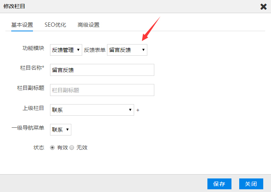271x192 pixels.
Task: Click the 关闭 button at the bottom
Action: (x=251, y=183)
